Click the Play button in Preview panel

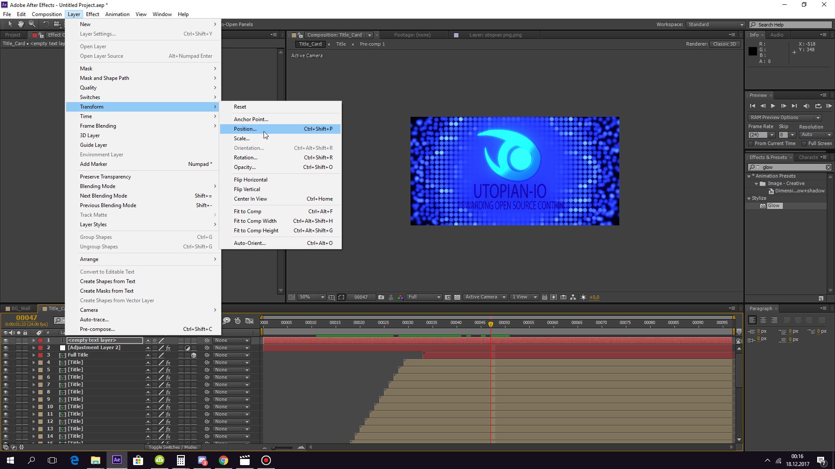(x=773, y=106)
